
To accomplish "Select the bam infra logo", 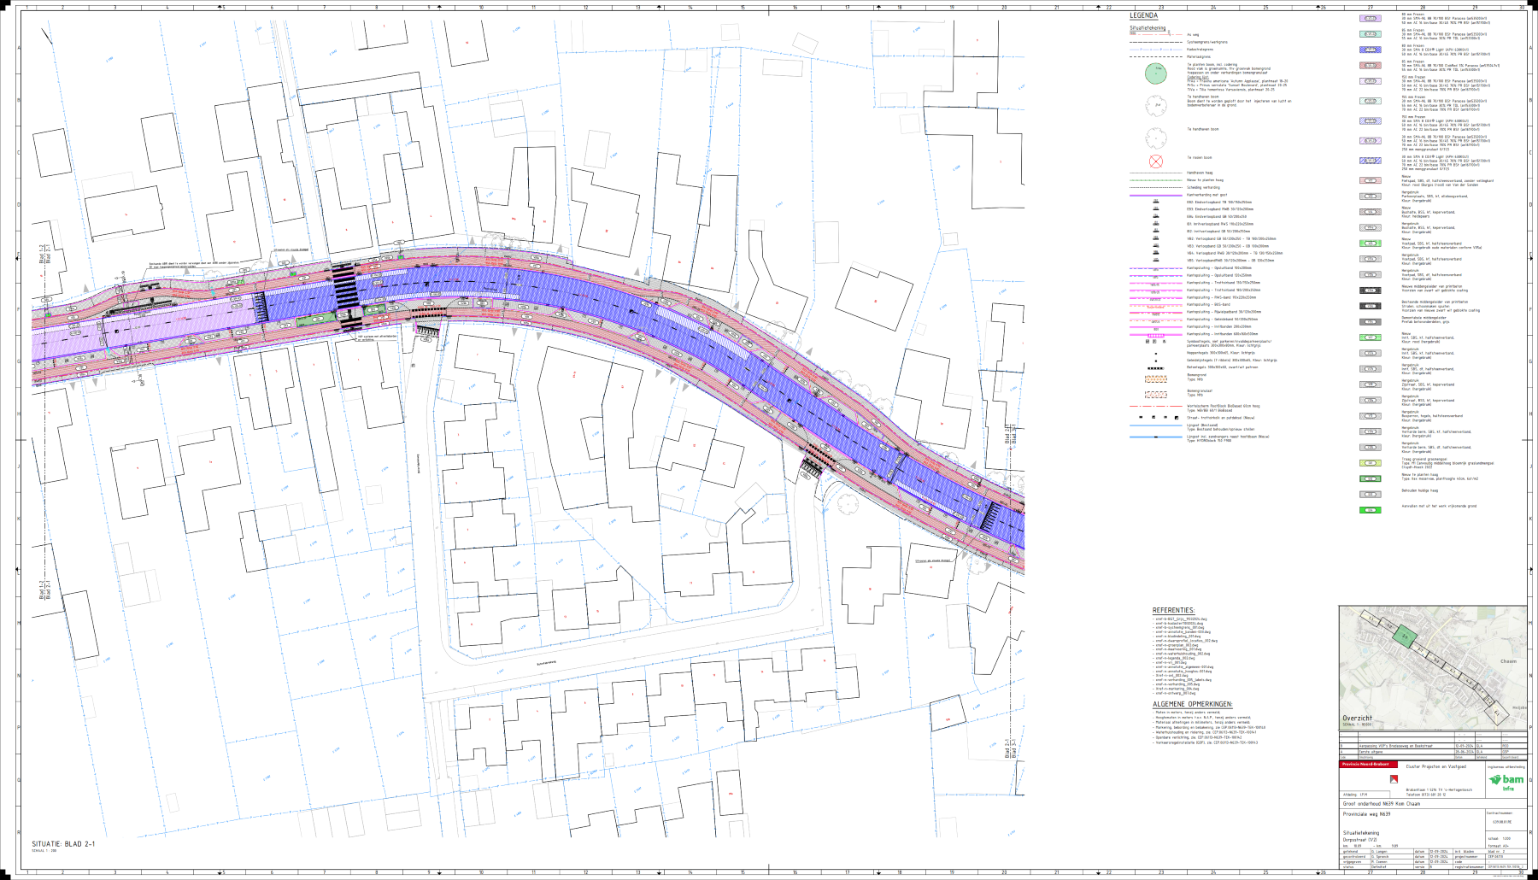I will pos(1507,781).
